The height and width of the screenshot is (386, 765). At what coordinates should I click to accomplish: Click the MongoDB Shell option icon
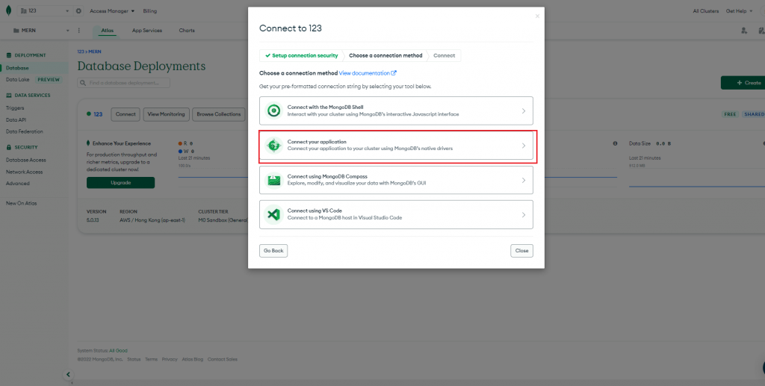click(x=273, y=110)
